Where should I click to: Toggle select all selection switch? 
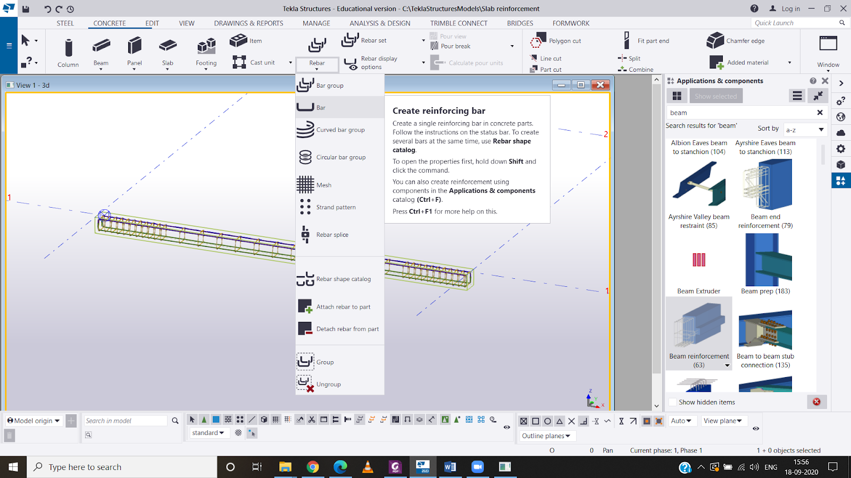click(192, 420)
